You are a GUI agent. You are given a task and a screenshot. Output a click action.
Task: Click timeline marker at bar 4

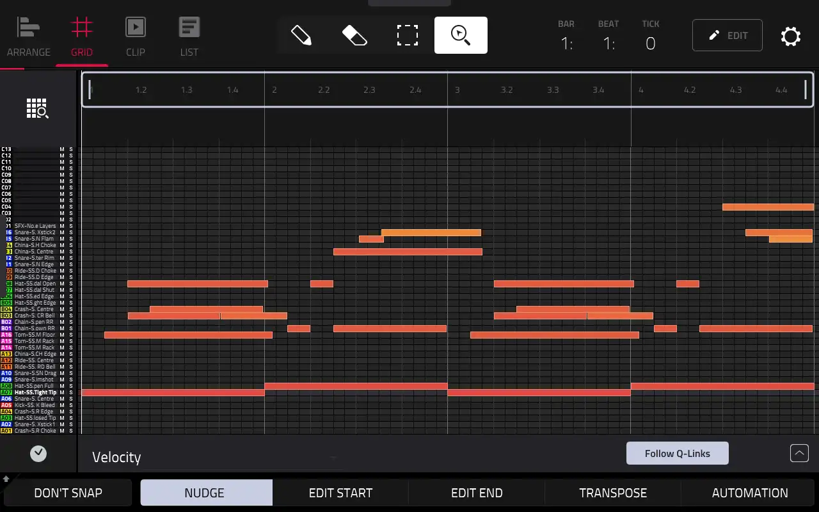click(x=640, y=90)
